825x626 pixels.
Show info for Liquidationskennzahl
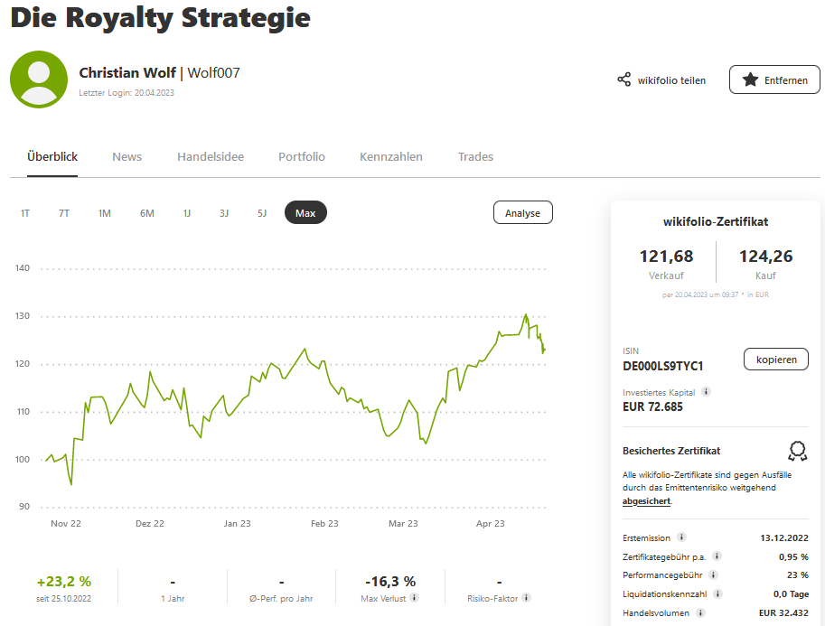(x=717, y=593)
